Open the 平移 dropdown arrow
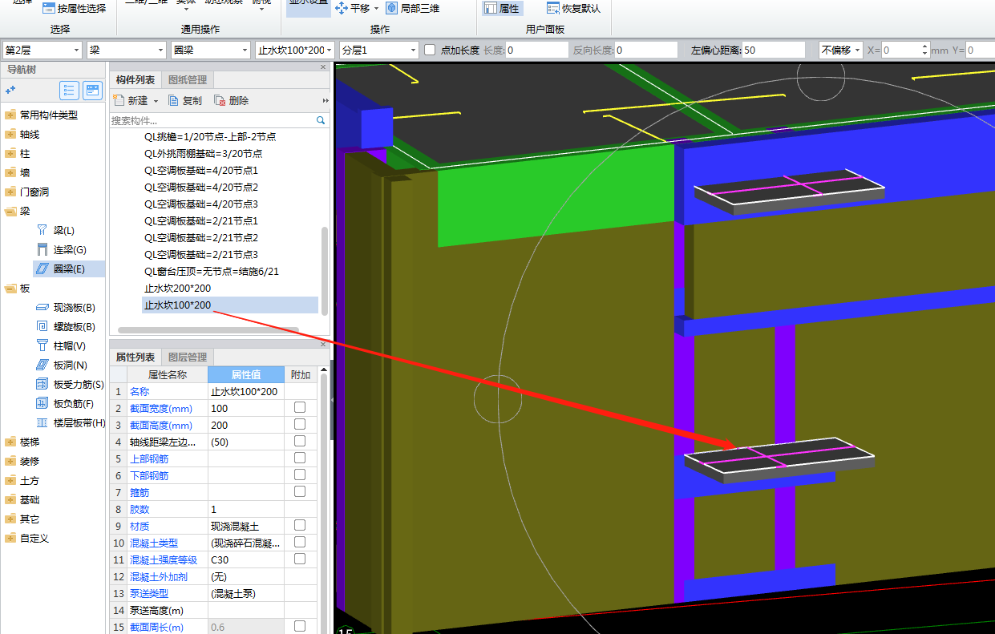The image size is (995, 634). (376, 9)
